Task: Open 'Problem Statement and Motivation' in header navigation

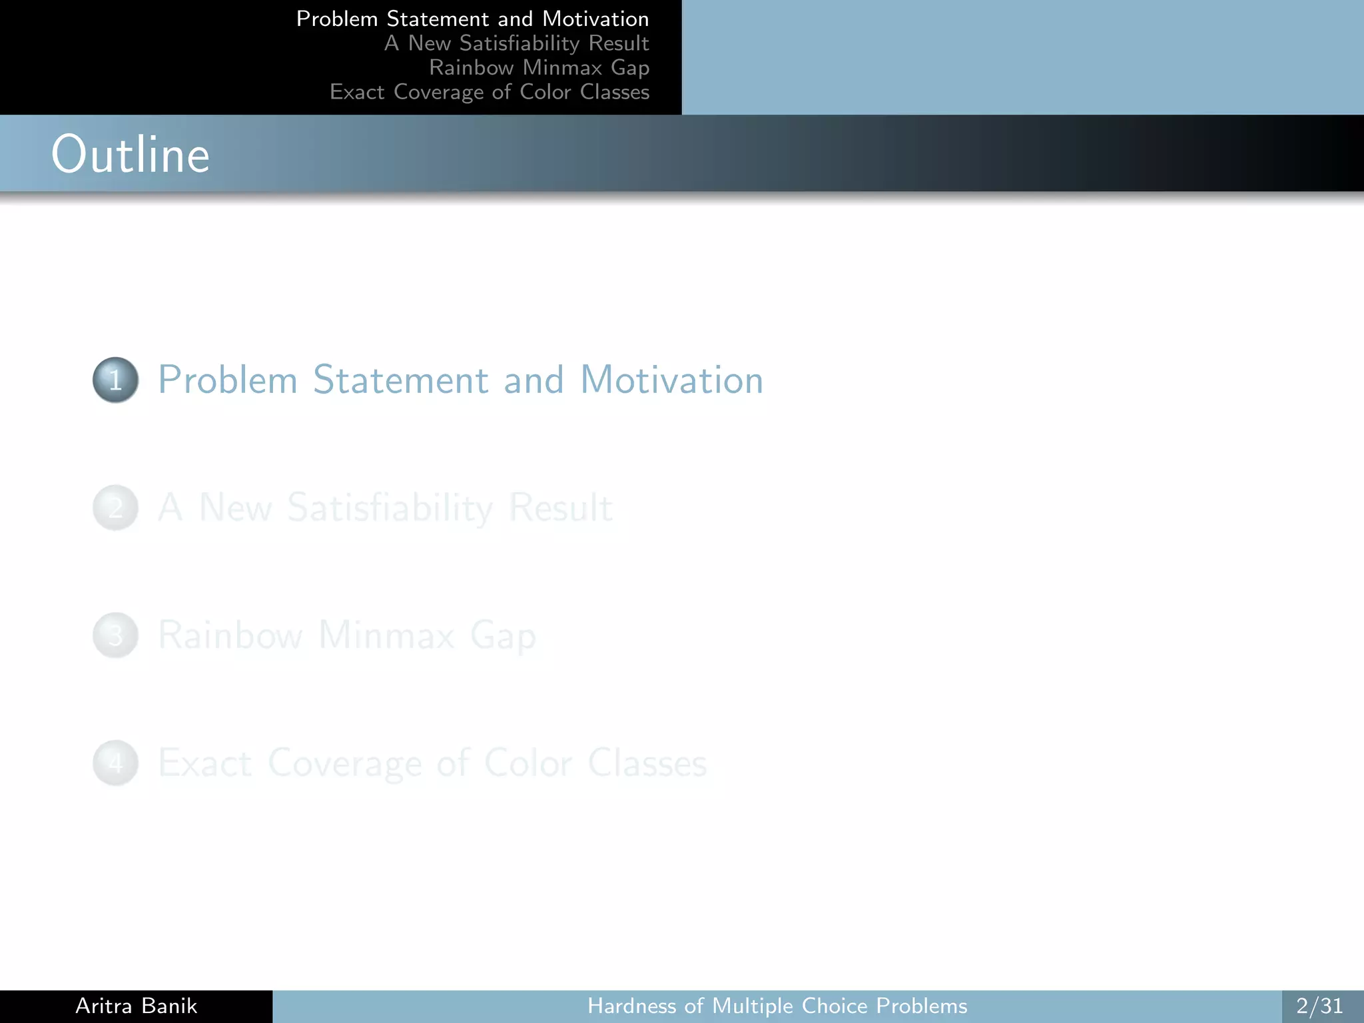Action: click(x=472, y=19)
